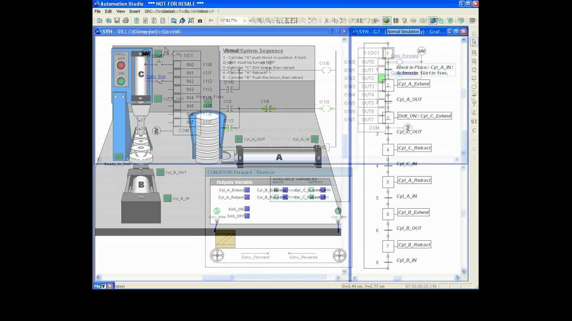Click the Cyl_B_OUT green sensor indicator
Screen dimensions: 572x321
[160, 172]
